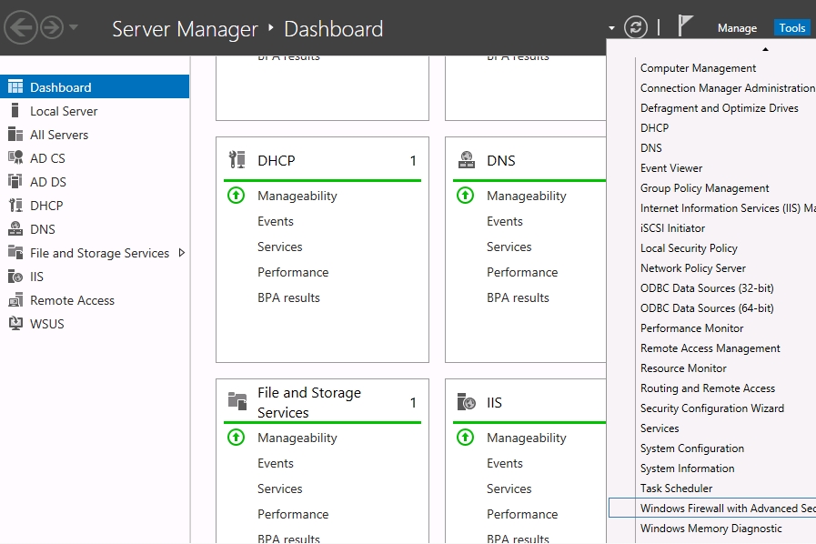The image size is (816, 544).
Task: Open Performance link in DHCP tile
Action: pyautogui.click(x=293, y=272)
